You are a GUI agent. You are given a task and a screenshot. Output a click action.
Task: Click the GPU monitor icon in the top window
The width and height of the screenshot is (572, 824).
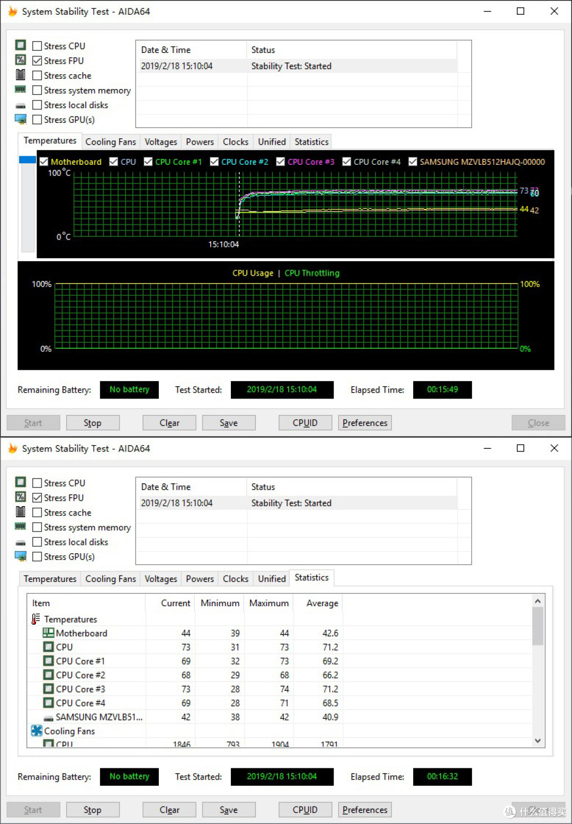pos(21,119)
